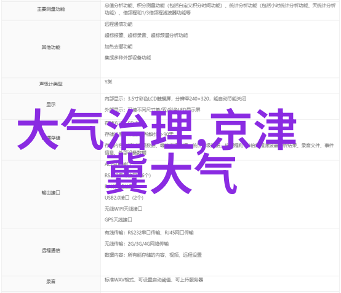Select the GPS天线接口 line
This screenshot has height=293, width=341.
(x=118, y=220)
